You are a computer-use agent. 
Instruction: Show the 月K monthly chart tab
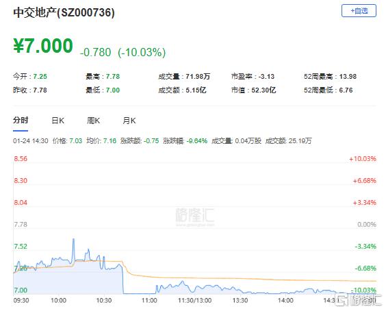[129, 121]
